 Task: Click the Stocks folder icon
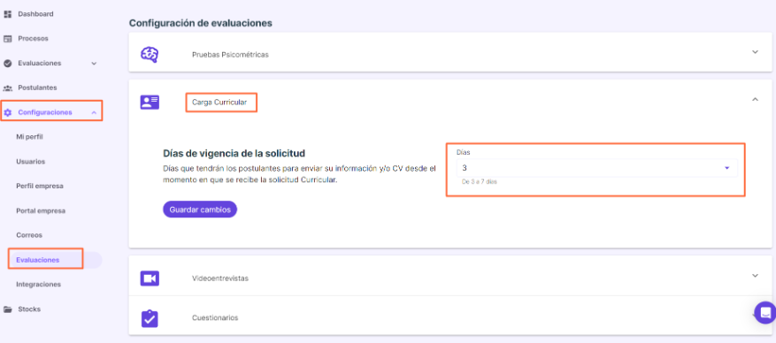7,309
